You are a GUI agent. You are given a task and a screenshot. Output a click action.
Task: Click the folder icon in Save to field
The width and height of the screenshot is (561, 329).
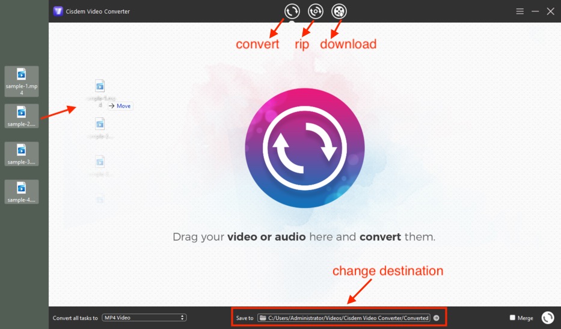(263, 318)
